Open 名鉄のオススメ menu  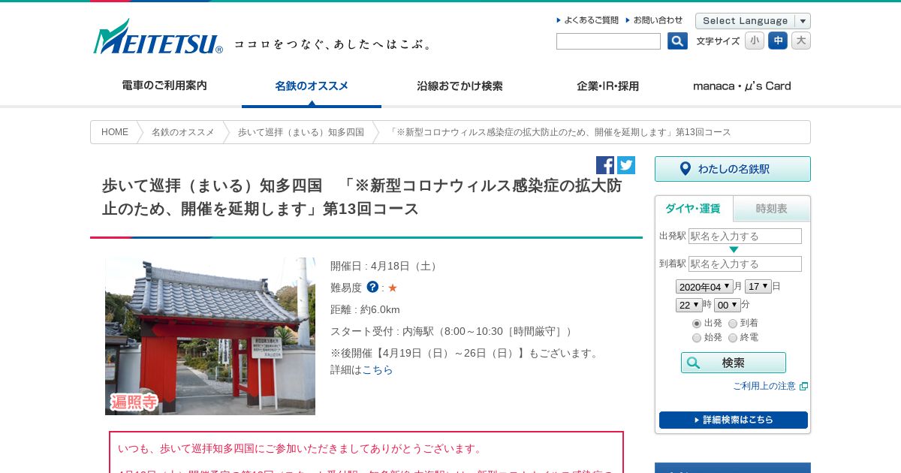pos(312,86)
